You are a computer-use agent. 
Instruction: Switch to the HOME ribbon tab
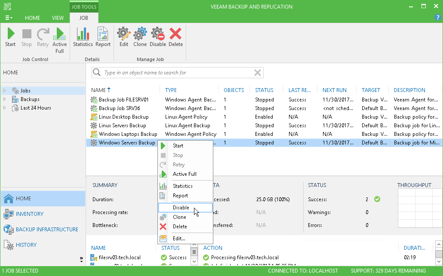(33, 18)
